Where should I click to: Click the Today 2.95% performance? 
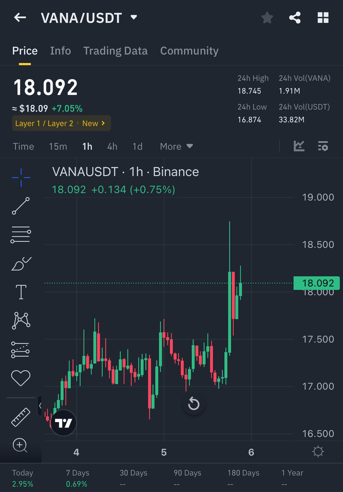[x=23, y=478]
